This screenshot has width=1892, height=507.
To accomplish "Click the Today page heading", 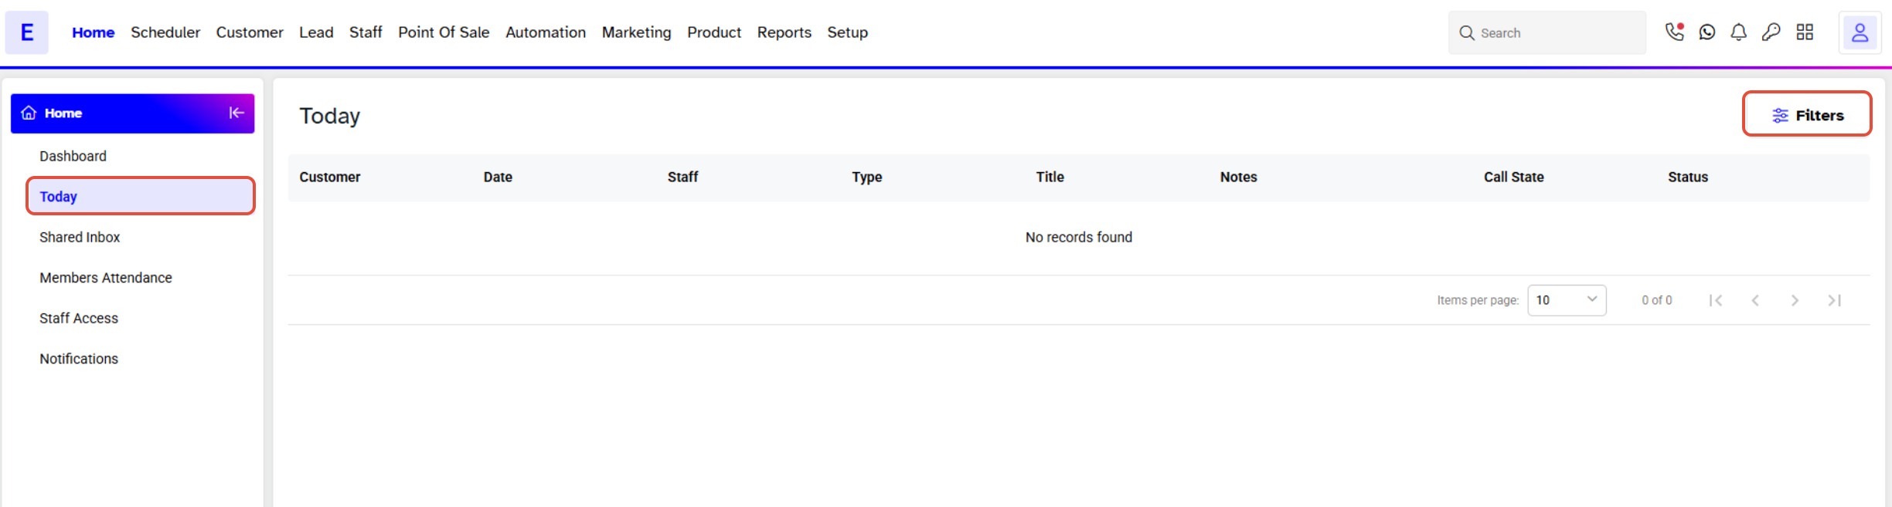I will point(330,116).
